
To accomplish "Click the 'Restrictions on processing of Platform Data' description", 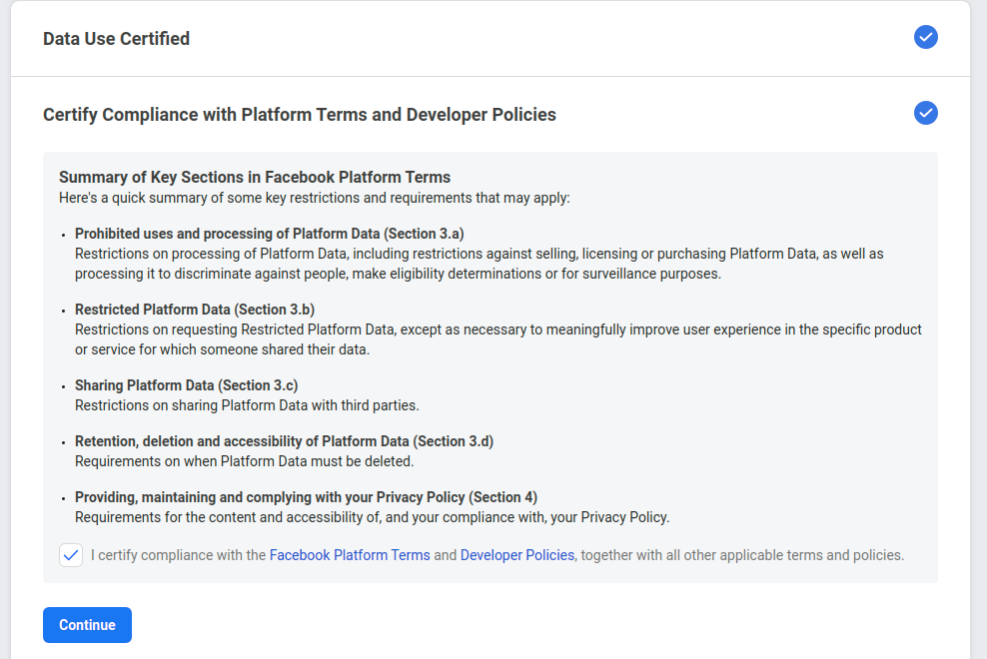I will [x=480, y=264].
